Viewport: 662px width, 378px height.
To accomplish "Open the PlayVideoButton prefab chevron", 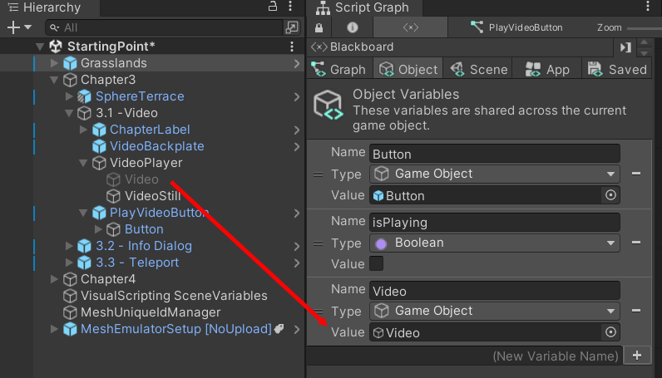I will 297,213.
